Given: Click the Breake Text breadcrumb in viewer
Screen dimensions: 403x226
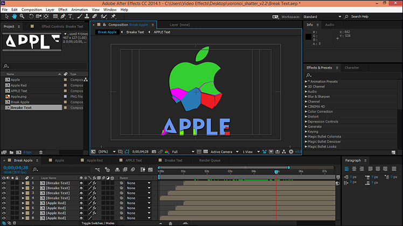Looking at the screenshot, I should pyautogui.click(x=135, y=32).
